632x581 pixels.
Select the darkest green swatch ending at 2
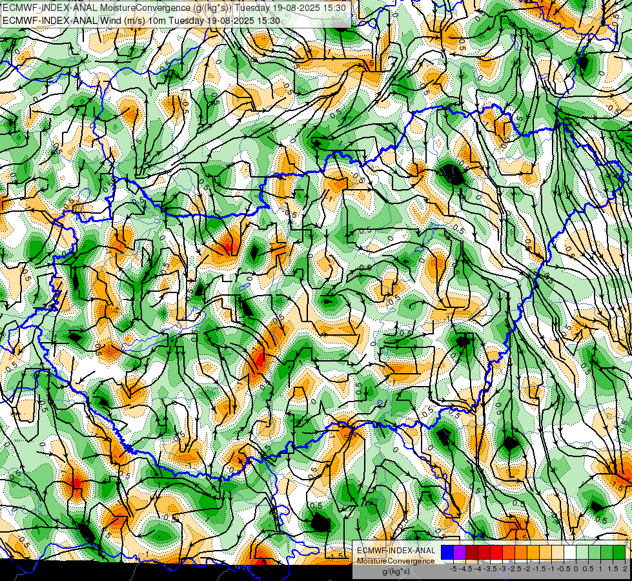tap(619, 552)
